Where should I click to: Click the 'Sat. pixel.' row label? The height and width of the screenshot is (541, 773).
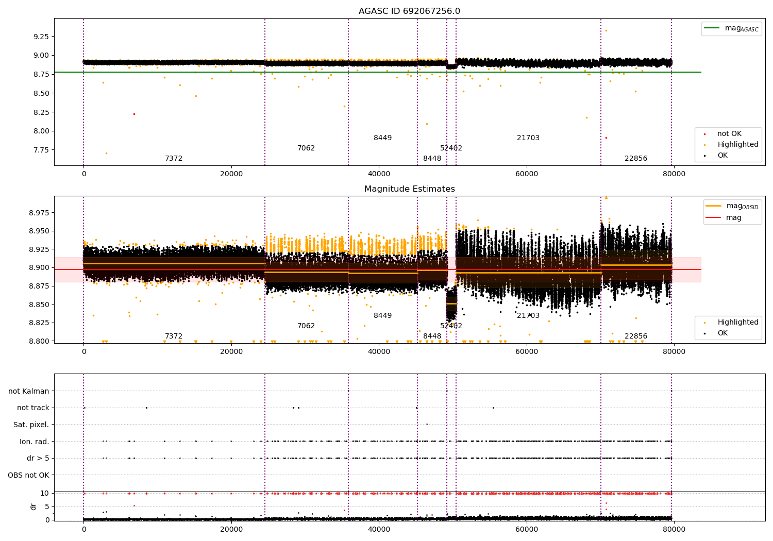[31, 425]
